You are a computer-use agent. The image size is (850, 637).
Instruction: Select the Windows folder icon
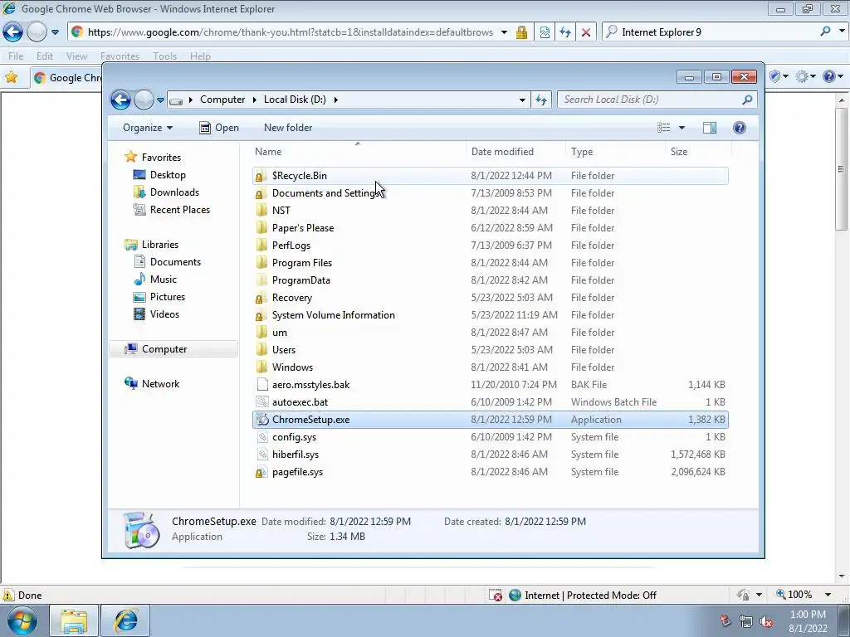point(261,367)
